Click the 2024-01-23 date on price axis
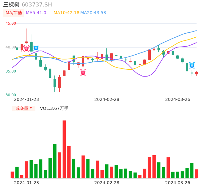The width and height of the screenshot is (211, 187). pos(26,99)
